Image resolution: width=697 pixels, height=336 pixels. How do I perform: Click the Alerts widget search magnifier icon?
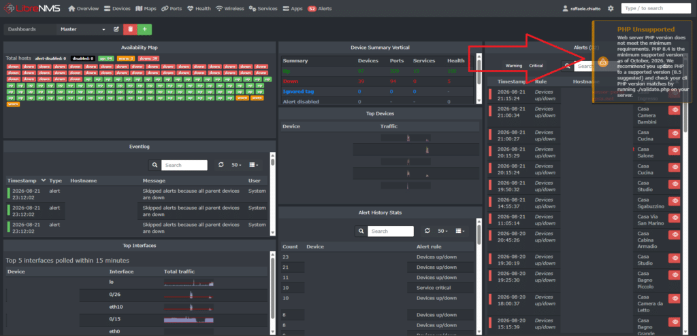coord(567,66)
